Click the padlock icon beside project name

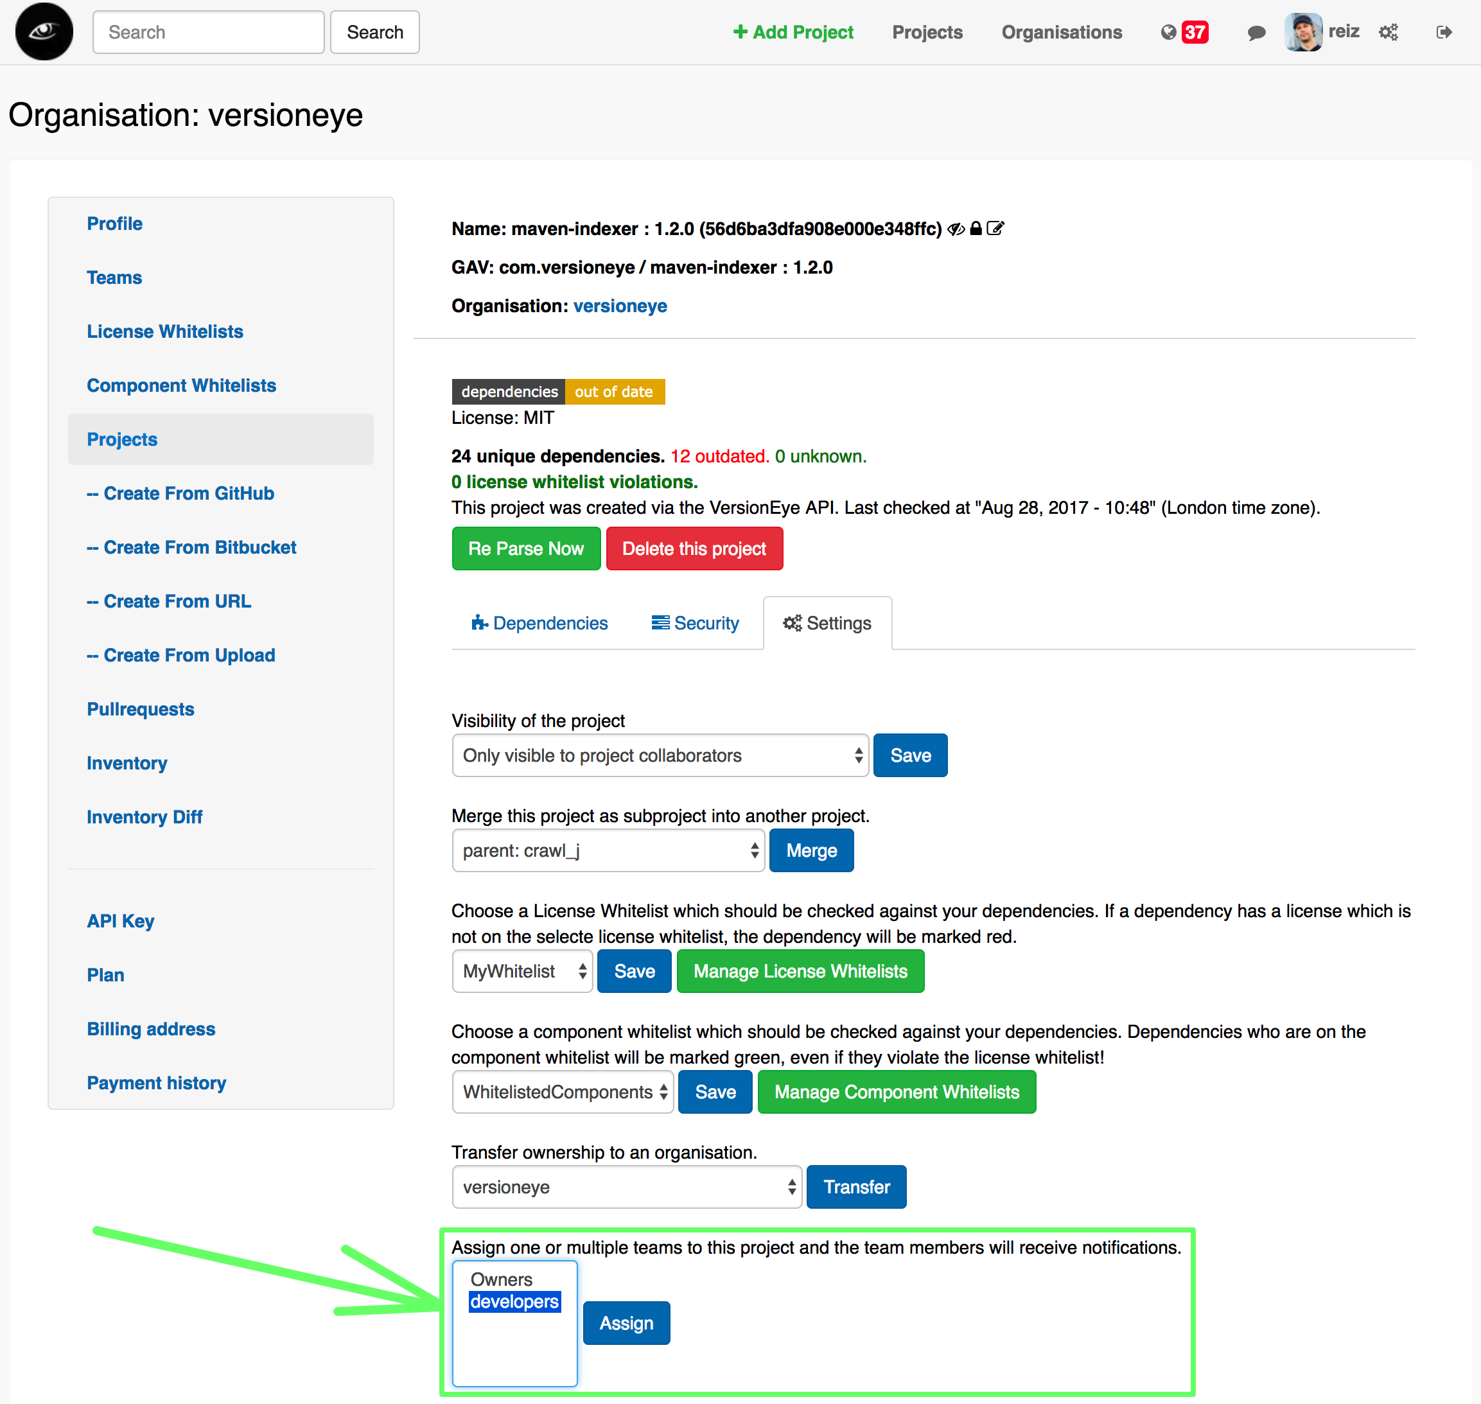tap(975, 228)
